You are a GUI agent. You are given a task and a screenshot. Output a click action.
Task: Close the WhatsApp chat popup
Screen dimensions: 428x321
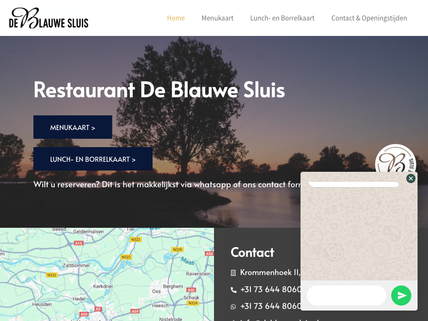410,178
